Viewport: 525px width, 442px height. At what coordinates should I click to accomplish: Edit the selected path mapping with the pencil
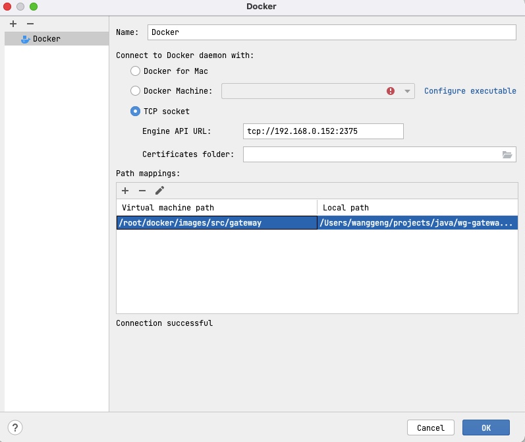tap(159, 191)
